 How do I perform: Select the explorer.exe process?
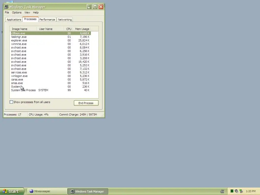(51, 40)
